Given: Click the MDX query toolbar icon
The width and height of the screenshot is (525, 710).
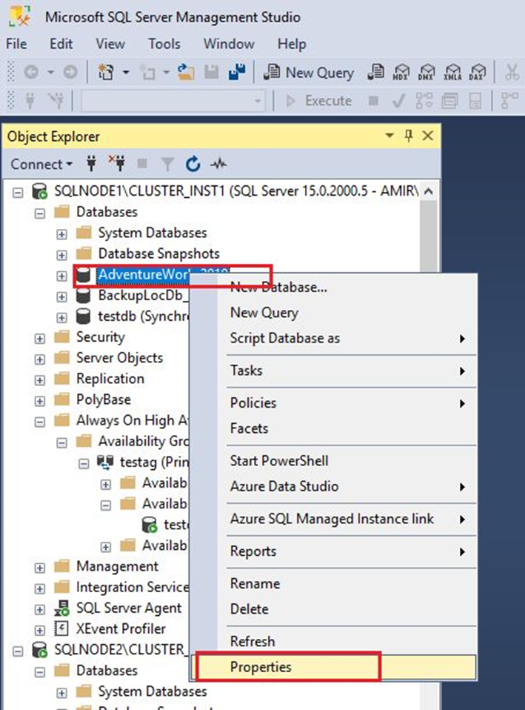Looking at the screenshot, I should [x=402, y=73].
